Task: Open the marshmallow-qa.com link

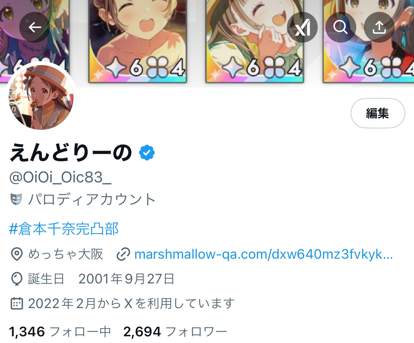Action: (x=263, y=254)
